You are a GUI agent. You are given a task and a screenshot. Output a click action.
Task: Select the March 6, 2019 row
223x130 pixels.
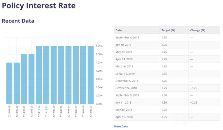pos(167,66)
